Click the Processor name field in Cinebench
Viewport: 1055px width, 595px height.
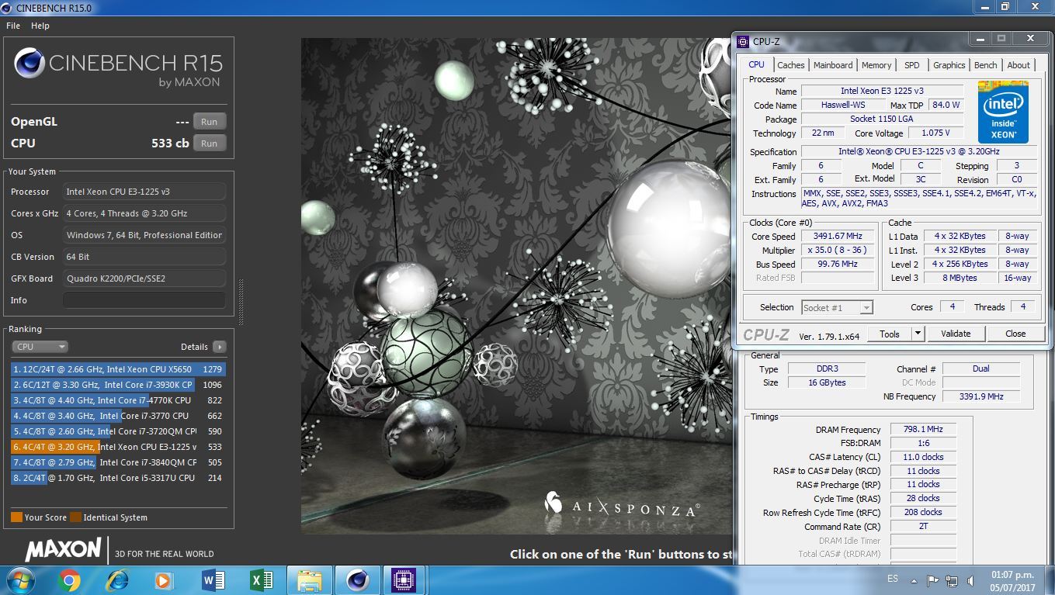tap(144, 192)
